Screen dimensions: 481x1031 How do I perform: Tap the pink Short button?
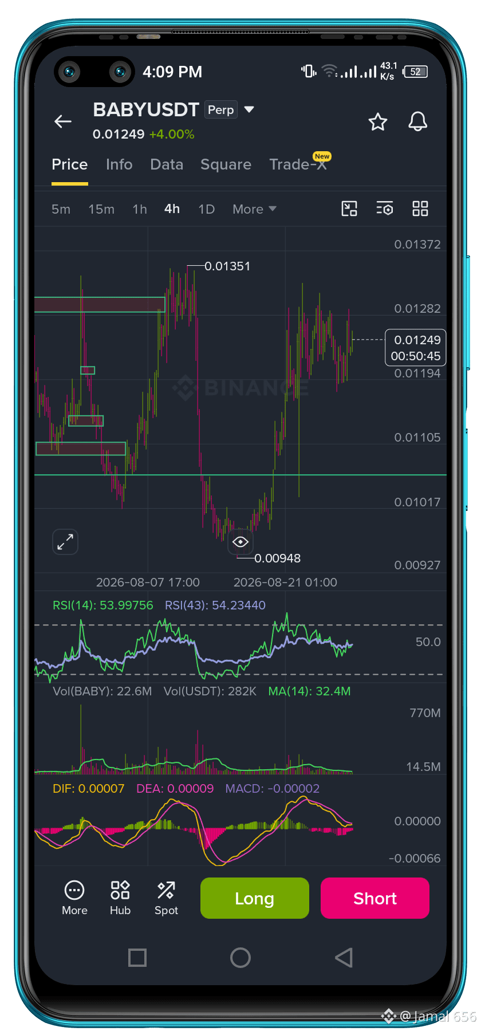375,898
